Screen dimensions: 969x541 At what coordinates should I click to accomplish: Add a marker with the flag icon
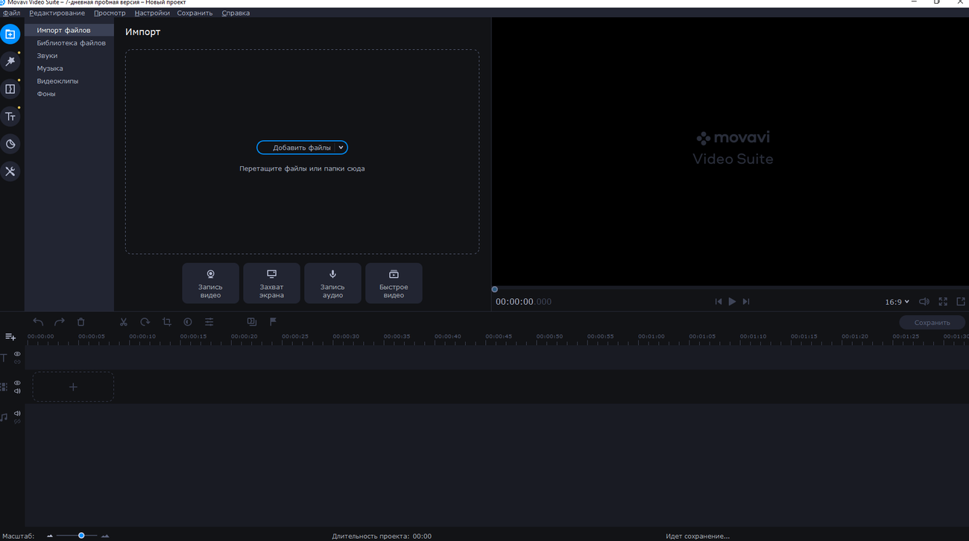pos(273,322)
